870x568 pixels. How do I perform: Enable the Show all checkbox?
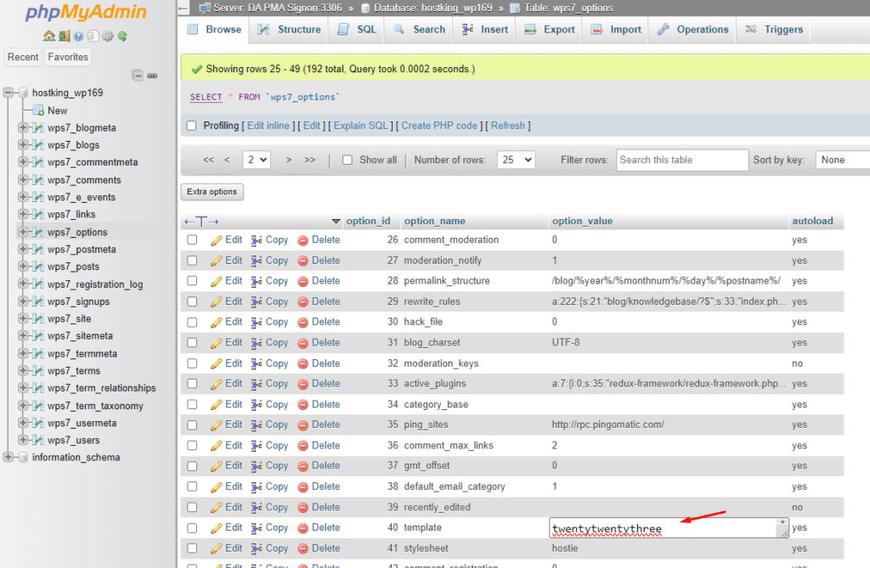click(347, 159)
